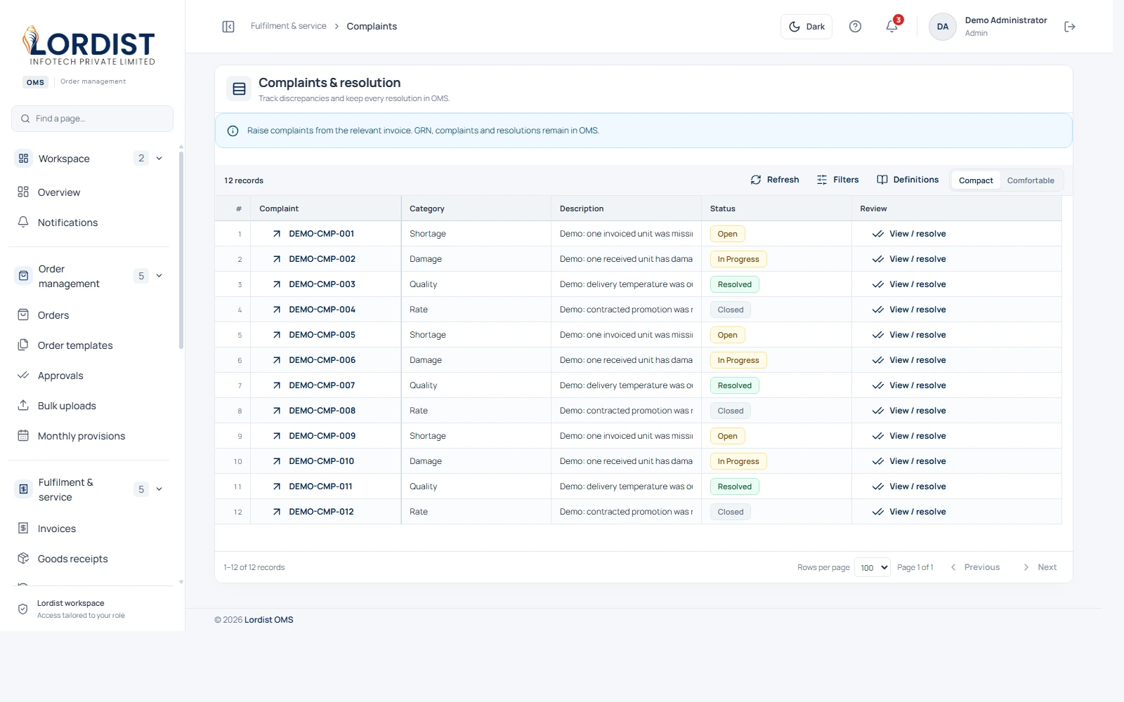This screenshot has height=702, width=1124.
Task: Open Definitions reference
Action: (x=908, y=180)
